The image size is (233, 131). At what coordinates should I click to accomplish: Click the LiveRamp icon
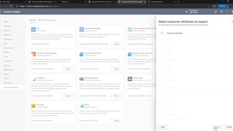[34, 79]
